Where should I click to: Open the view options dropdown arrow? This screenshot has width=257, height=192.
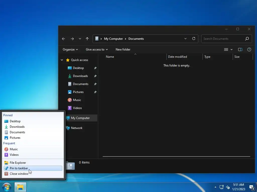(231, 49)
